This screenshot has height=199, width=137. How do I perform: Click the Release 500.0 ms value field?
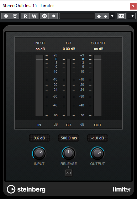69,138
